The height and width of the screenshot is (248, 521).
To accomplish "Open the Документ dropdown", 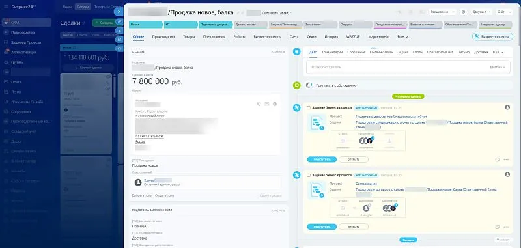I will 481,12.
